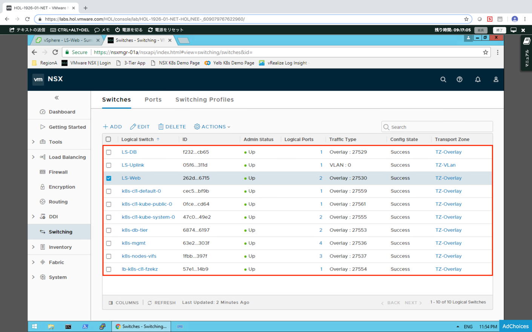The width and height of the screenshot is (532, 332).
Task: Click the logical ports count 4 for k8s-mgmt
Action: 321,243
